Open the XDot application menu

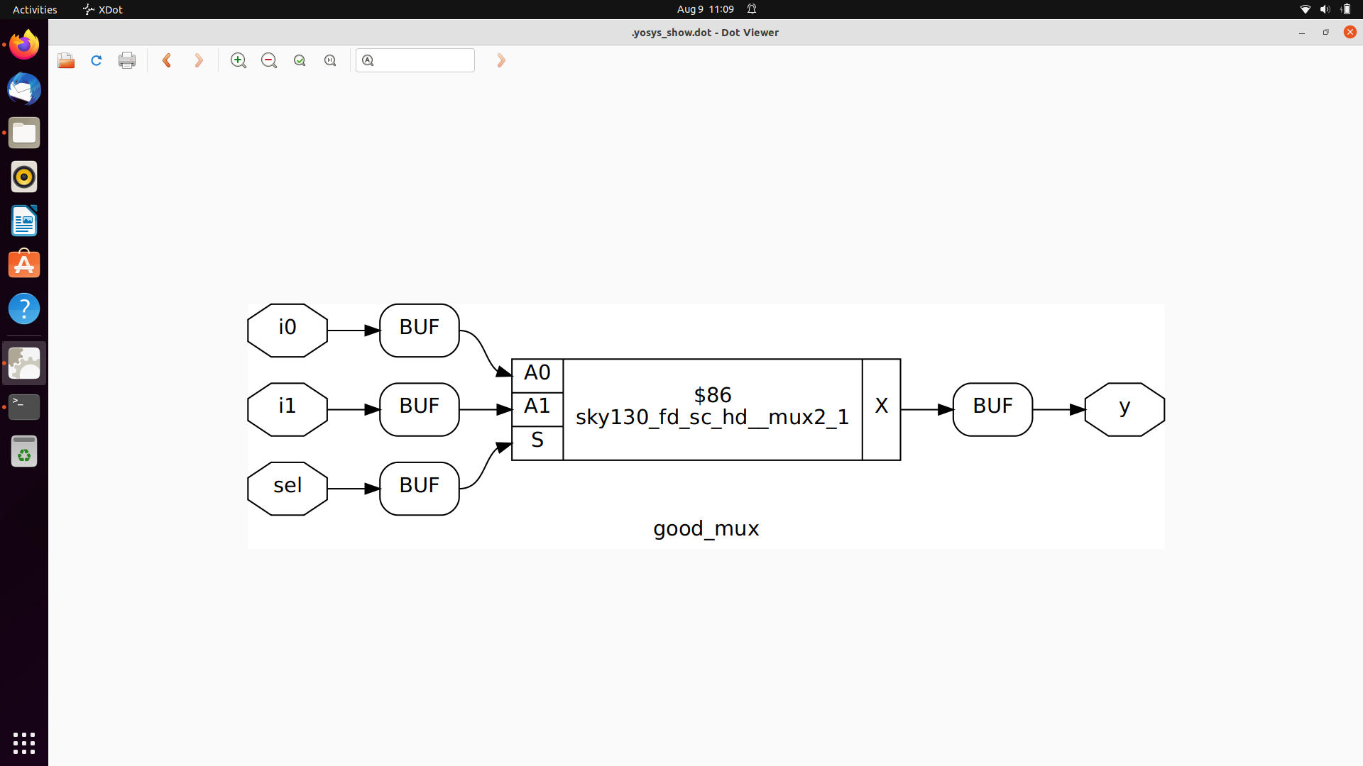click(x=102, y=9)
